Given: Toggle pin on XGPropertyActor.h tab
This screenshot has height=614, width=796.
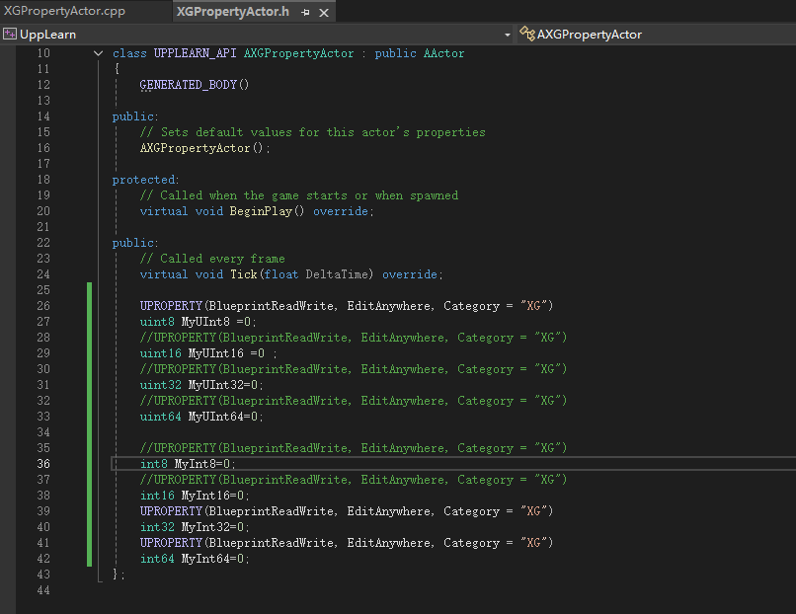Looking at the screenshot, I should click(x=306, y=12).
